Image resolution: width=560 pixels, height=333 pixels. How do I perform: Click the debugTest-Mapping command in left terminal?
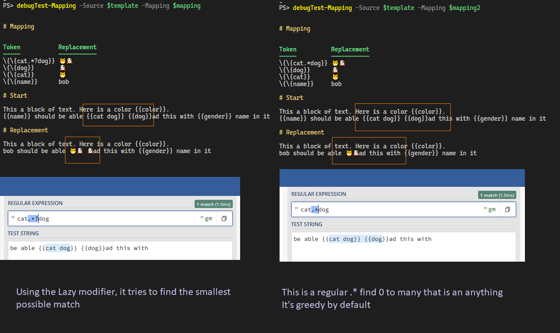tap(46, 6)
